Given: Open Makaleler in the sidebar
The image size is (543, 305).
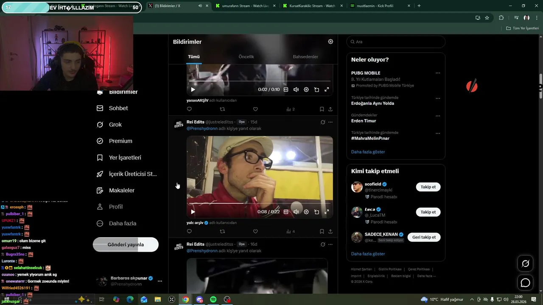Looking at the screenshot, I should 116,191.
